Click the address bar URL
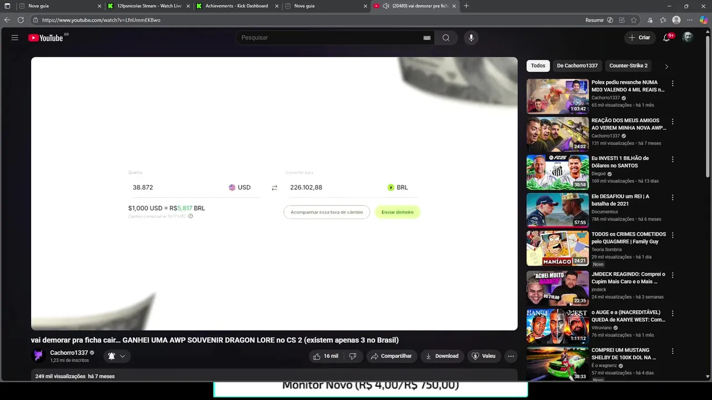 [101, 20]
